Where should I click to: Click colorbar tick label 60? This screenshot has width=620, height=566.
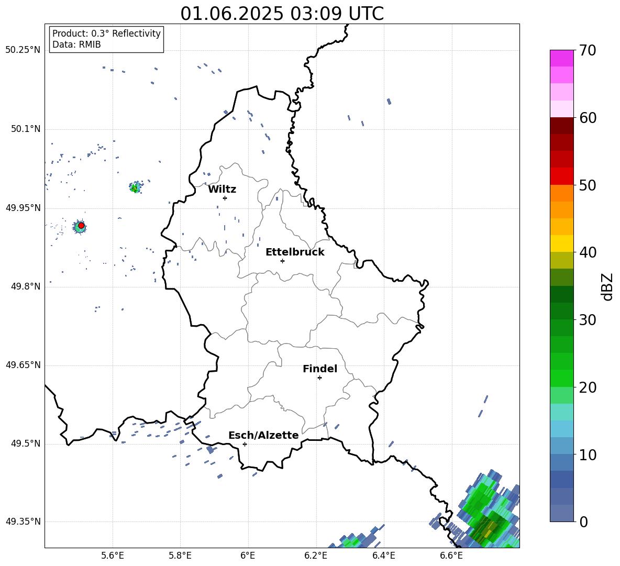588,118
